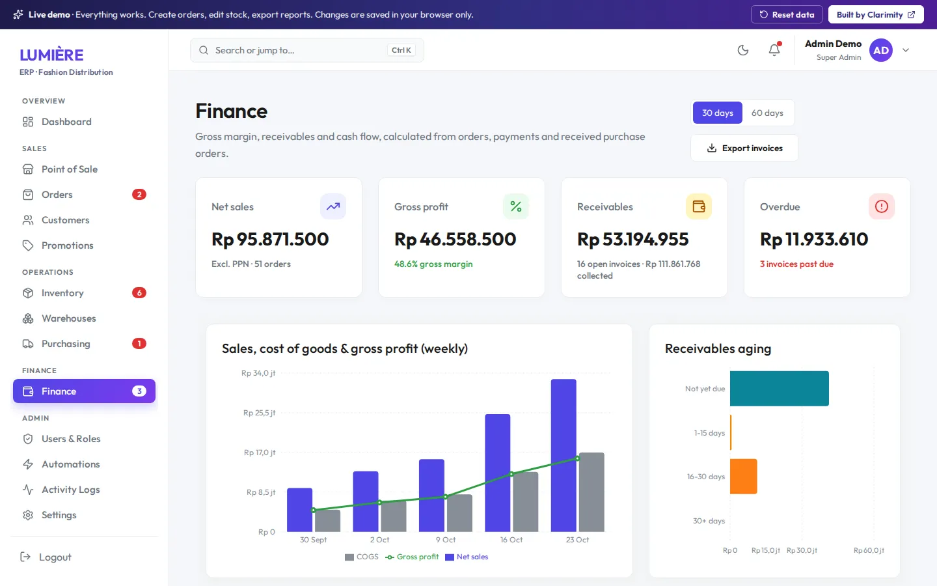
Task: Navigate to Promotions
Action: point(84,245)
